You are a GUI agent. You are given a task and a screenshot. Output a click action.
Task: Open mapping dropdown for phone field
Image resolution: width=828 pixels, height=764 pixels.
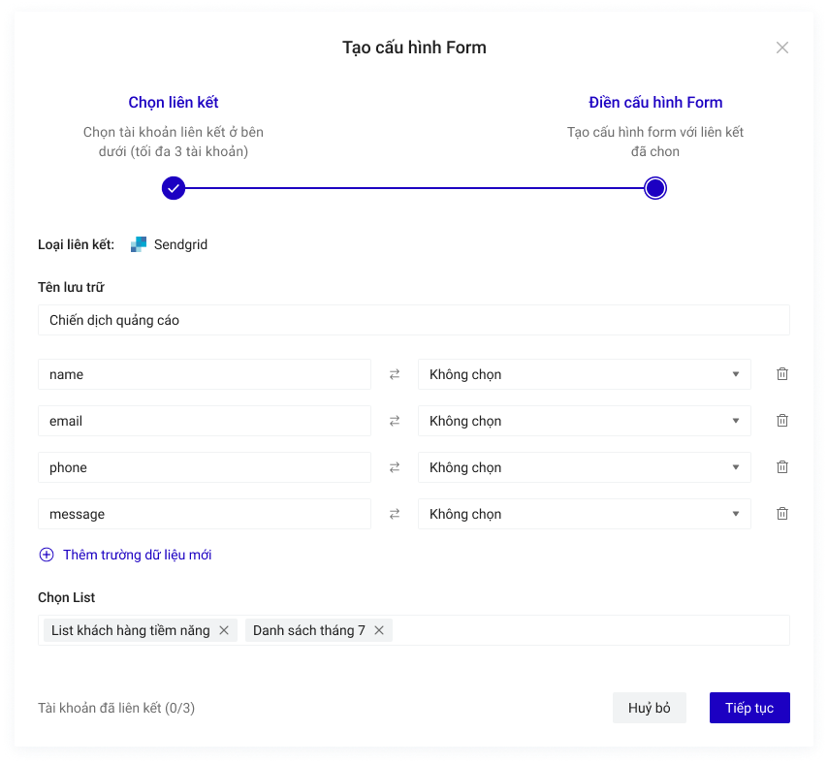click(x=584, y=467)
